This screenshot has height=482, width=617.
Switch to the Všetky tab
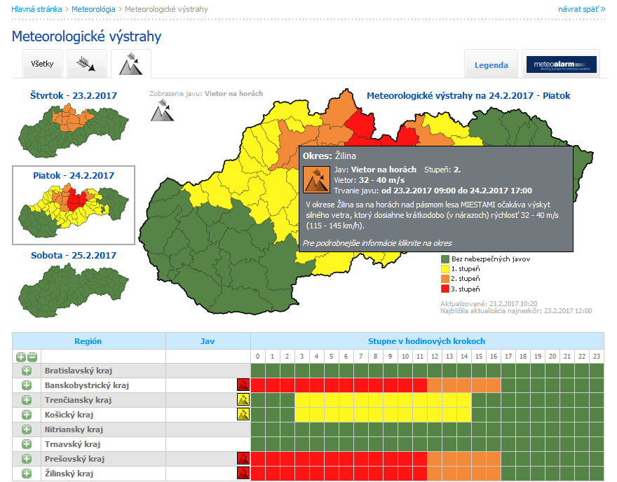click(42, 64)
